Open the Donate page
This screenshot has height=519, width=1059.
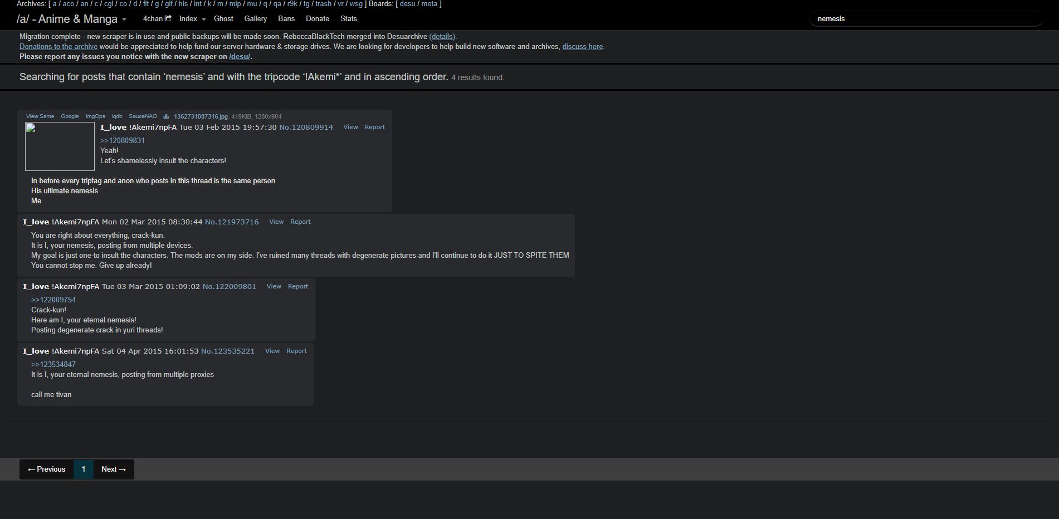tap(318, 19)
